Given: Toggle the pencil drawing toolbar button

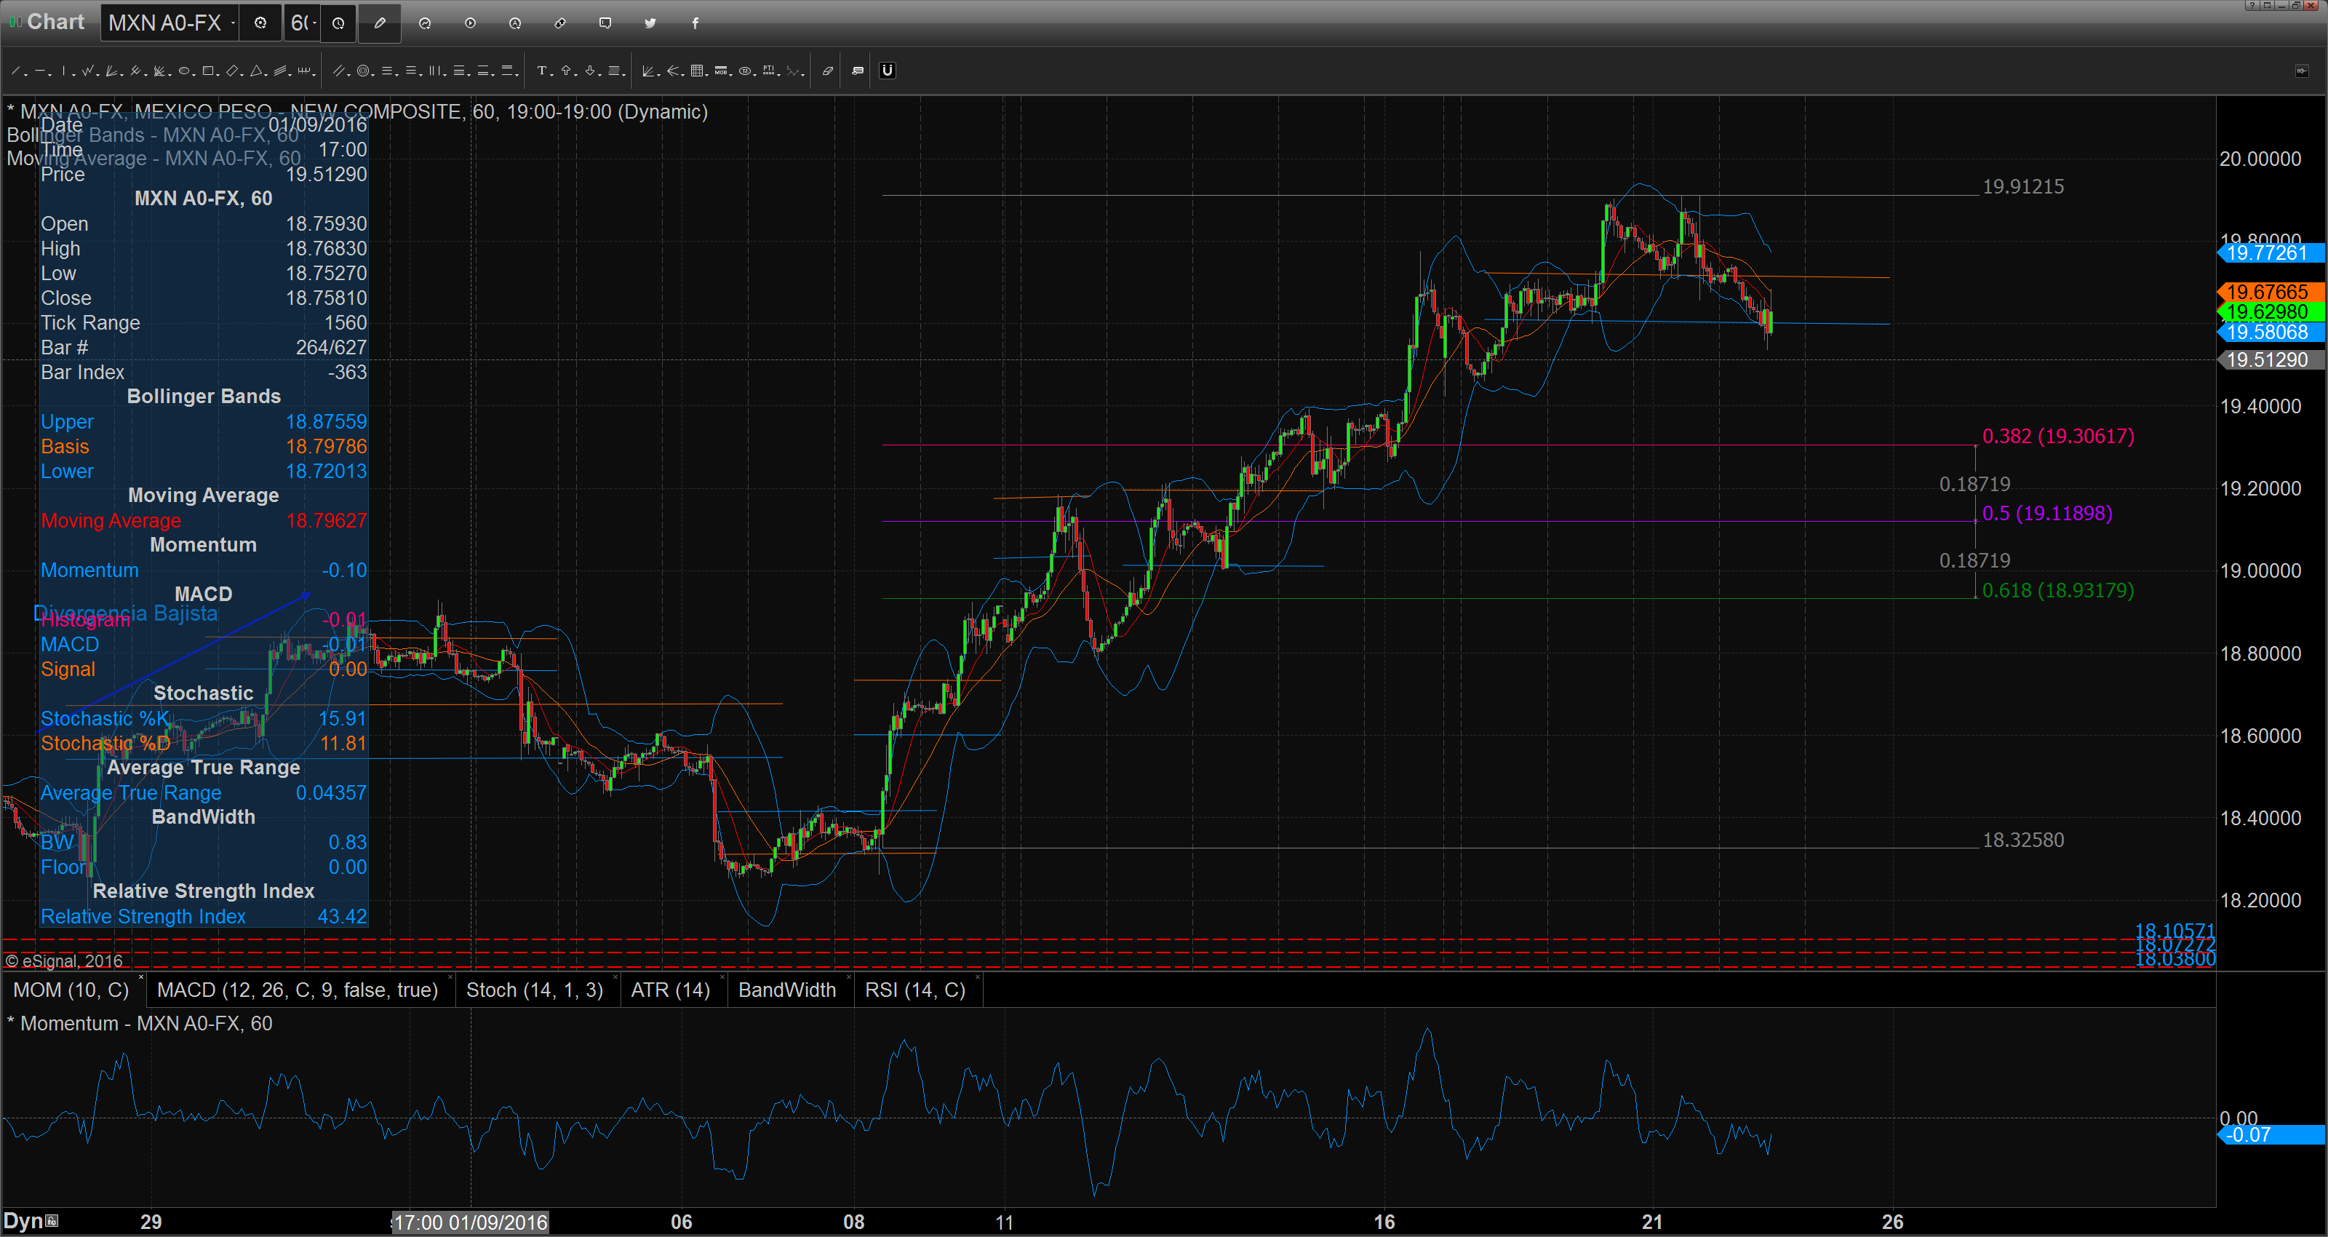Looking at the screenshot, I should point(380,23).
